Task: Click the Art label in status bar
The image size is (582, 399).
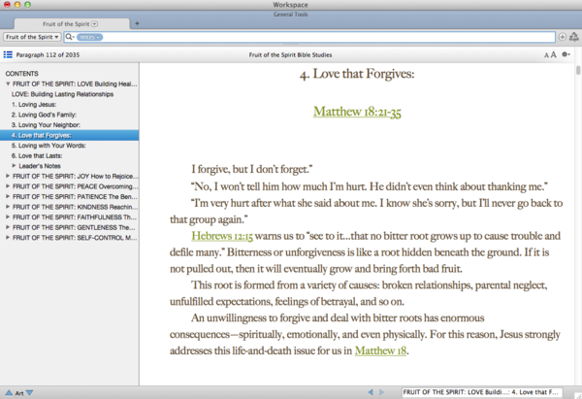Action: coord(19,392)
